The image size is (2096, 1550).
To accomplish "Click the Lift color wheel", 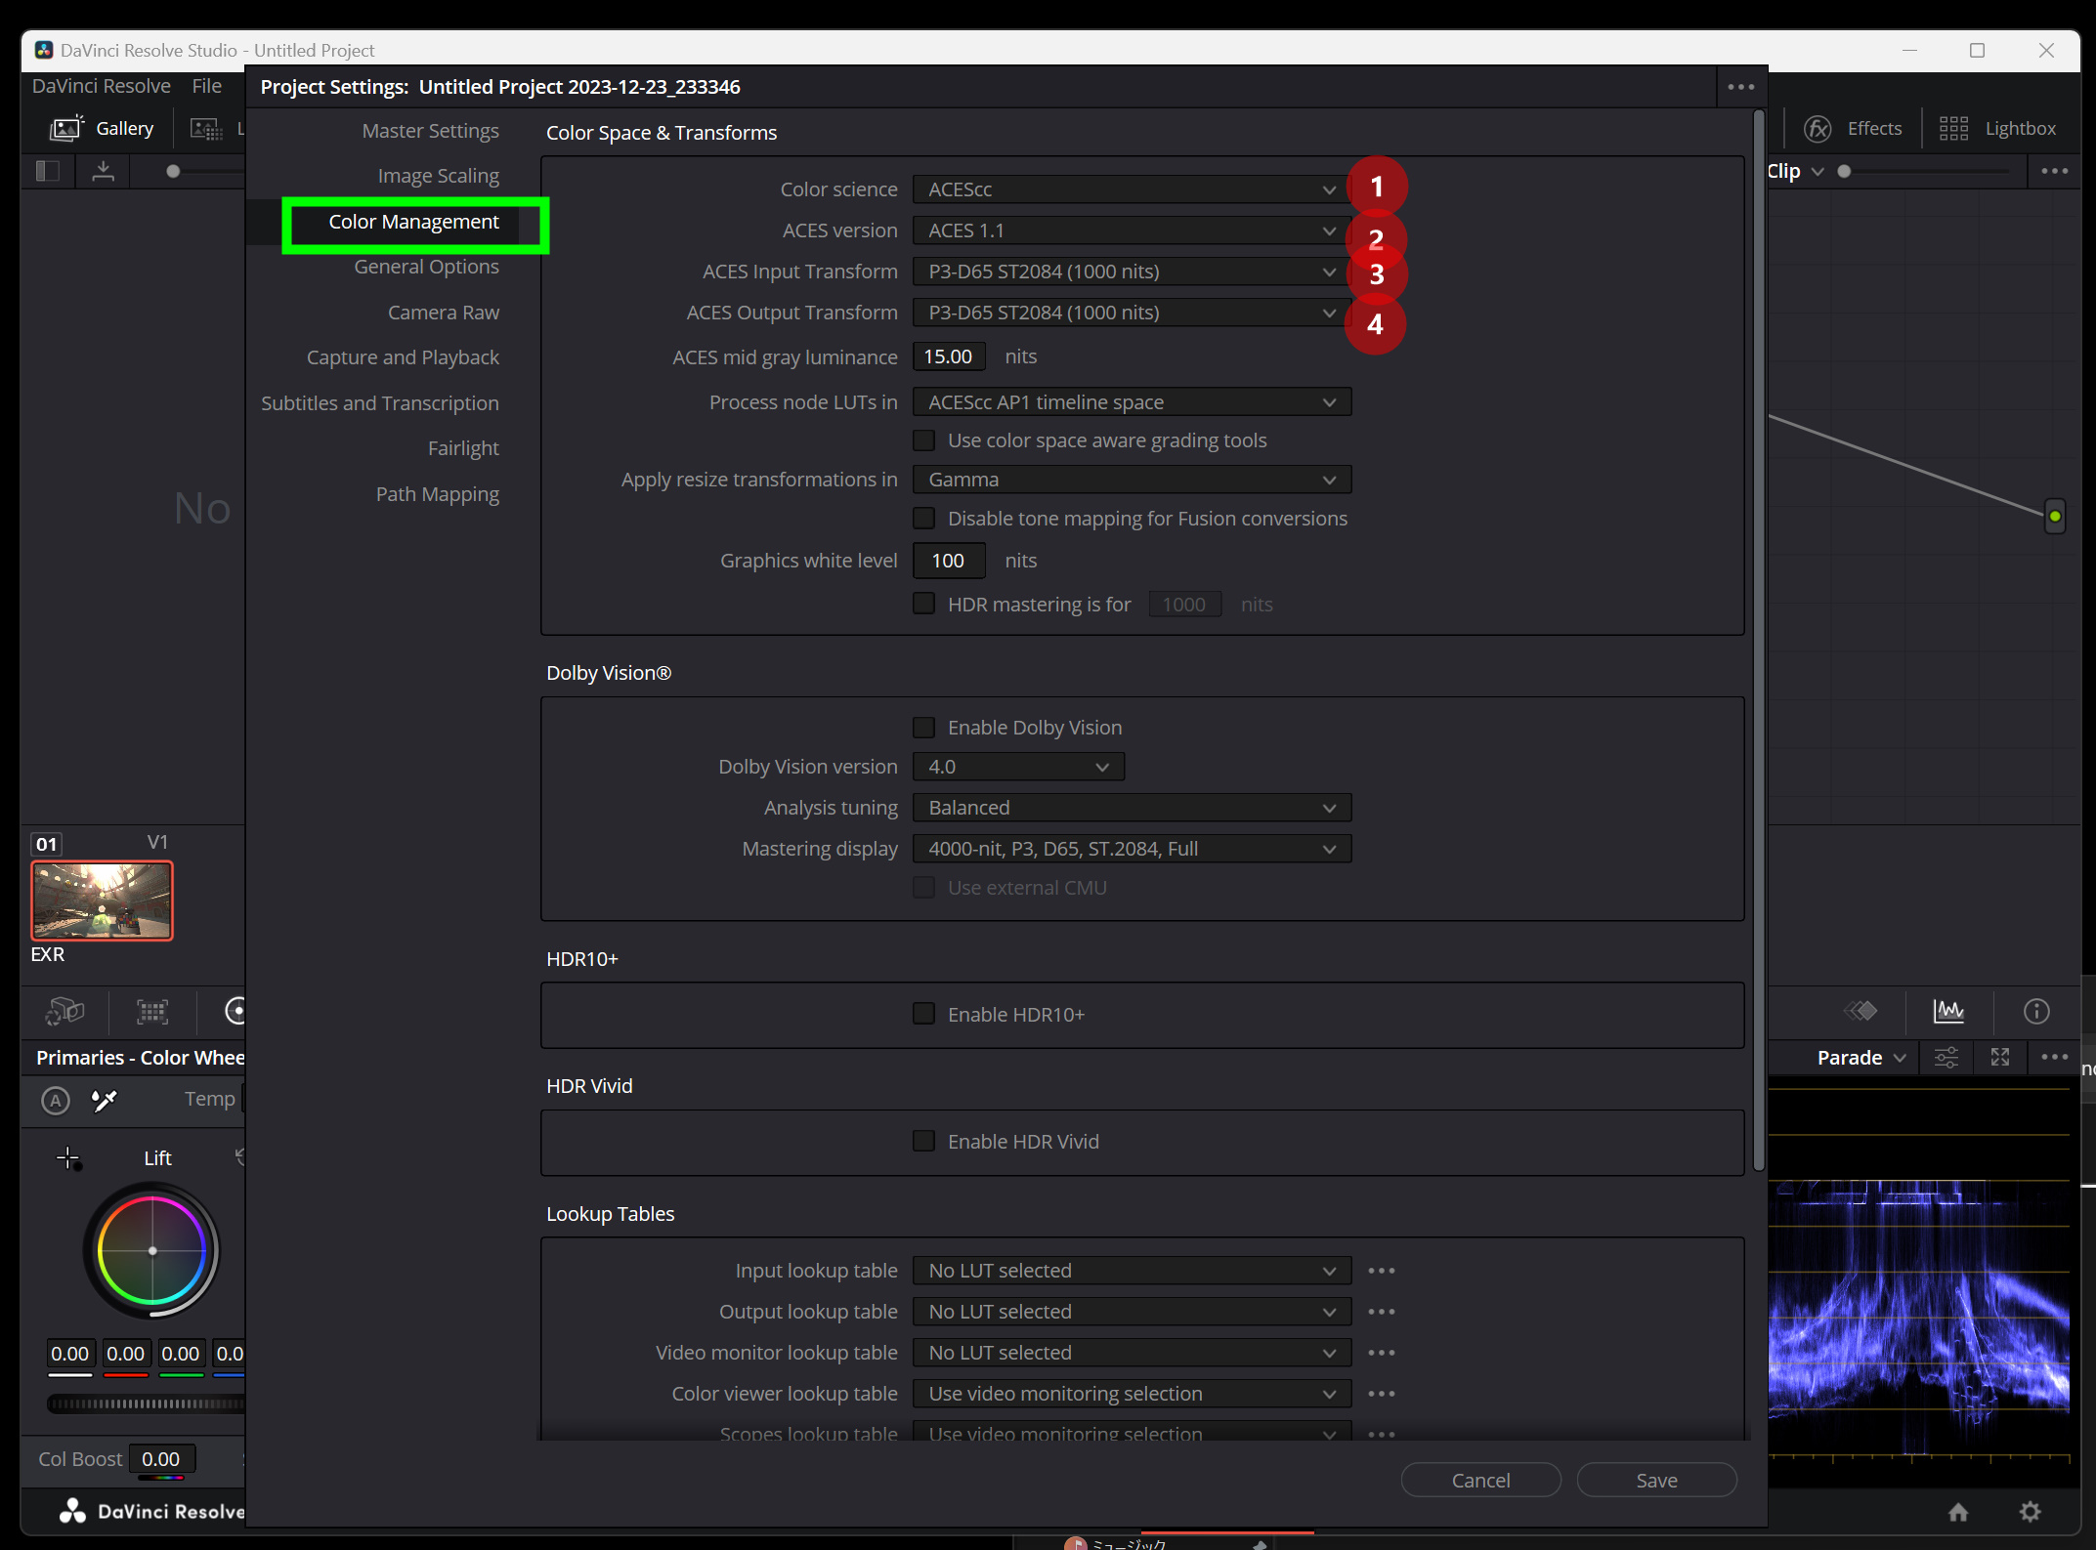I will (152, 1250).
